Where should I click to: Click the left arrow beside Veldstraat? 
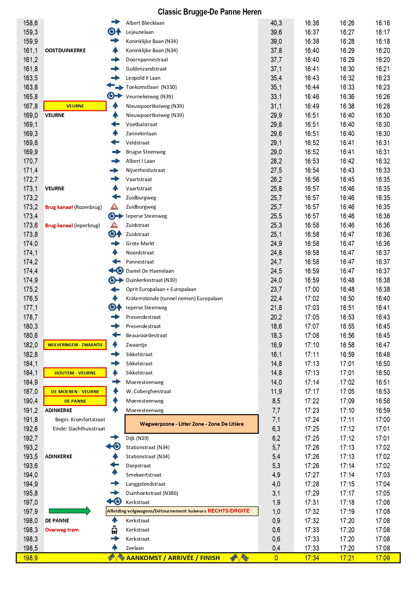click(115, 142)
